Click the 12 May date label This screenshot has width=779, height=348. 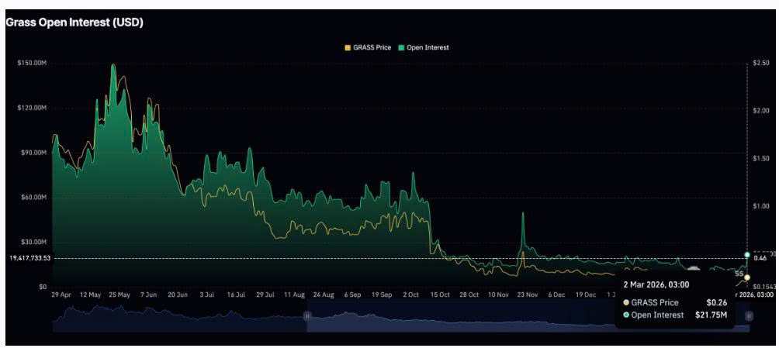(x=90, y=295)
